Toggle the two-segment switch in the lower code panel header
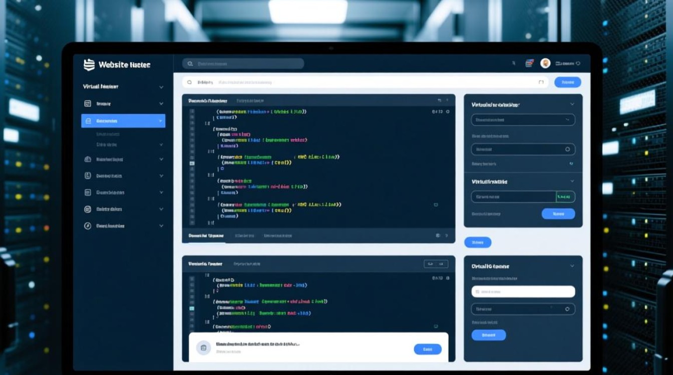The image size is (673, 375). [436, 263]
